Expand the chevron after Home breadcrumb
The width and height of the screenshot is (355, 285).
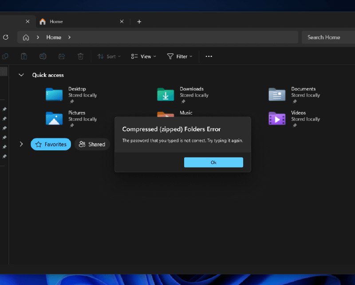tap(69, 37)
